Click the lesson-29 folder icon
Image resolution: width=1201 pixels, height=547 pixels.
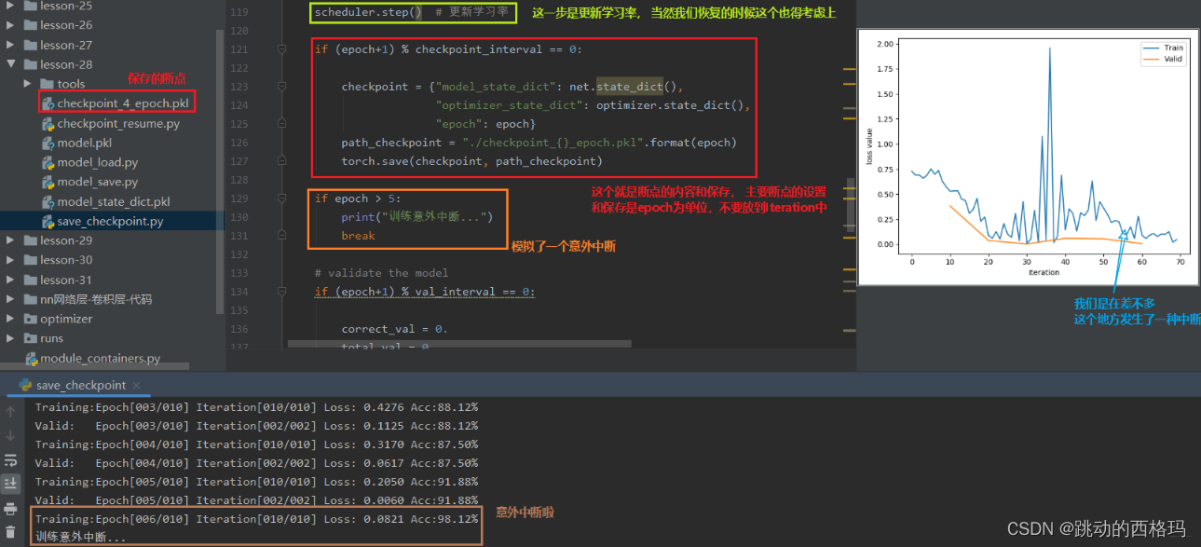[x=30, y=240]
